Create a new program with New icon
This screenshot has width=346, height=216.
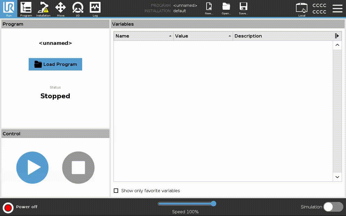pyautogui.click(x=209, y=8)
